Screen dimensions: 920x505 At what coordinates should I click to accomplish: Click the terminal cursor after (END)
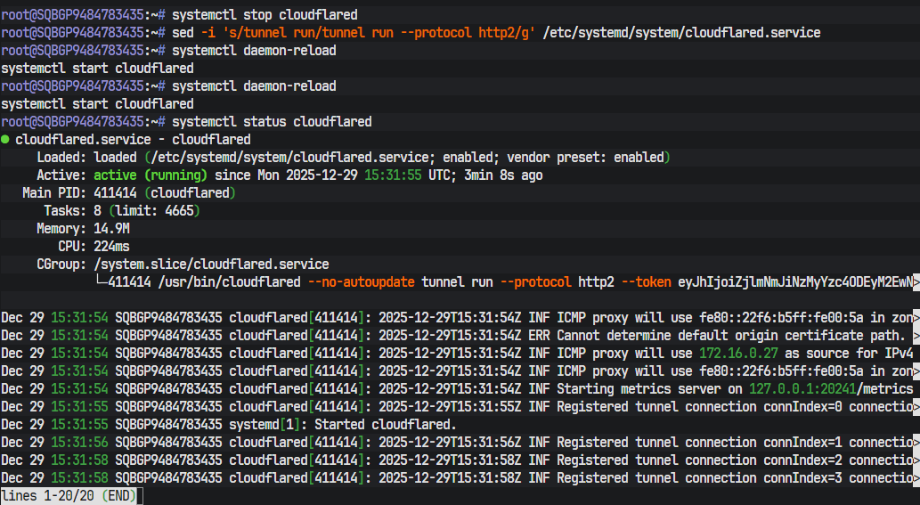tap(140, 495)
